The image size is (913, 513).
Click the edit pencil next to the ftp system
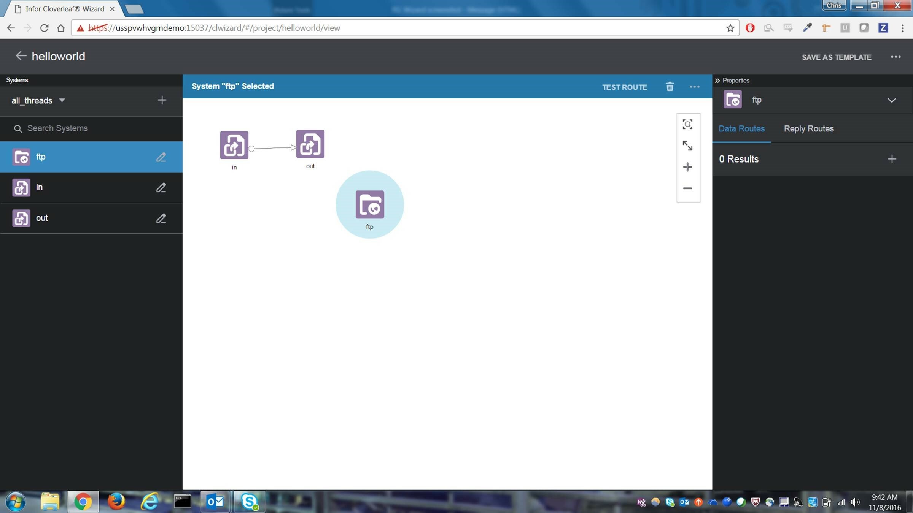[162, 157]
